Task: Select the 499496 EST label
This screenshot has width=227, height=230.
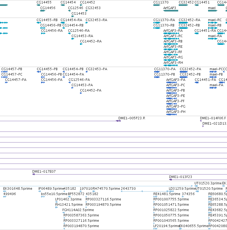Action: (10, 194)
